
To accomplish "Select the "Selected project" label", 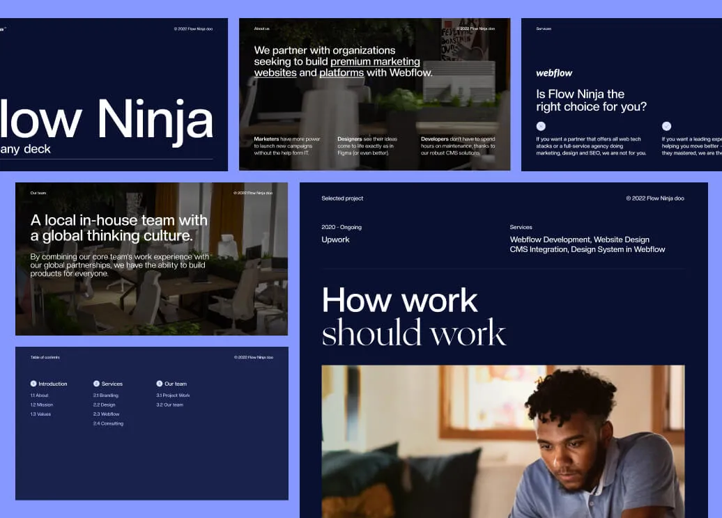I will [341, 198].
